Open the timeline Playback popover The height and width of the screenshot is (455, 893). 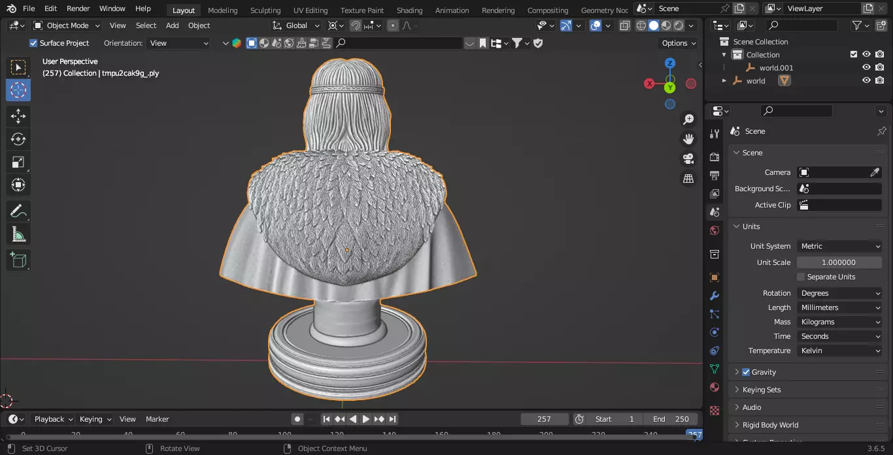pos(53,419)
